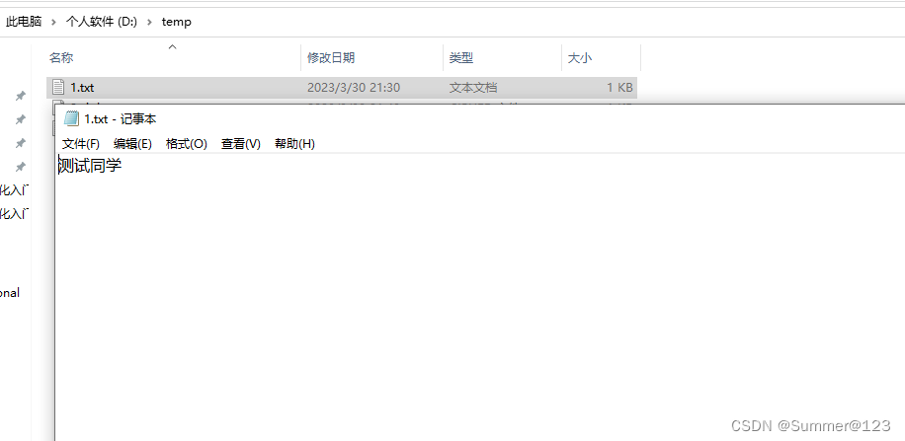905x441 pixels.
Task: Click the partially hidden file icon below 1.txt
Action: pyautogui.click(x=56, y=103)
